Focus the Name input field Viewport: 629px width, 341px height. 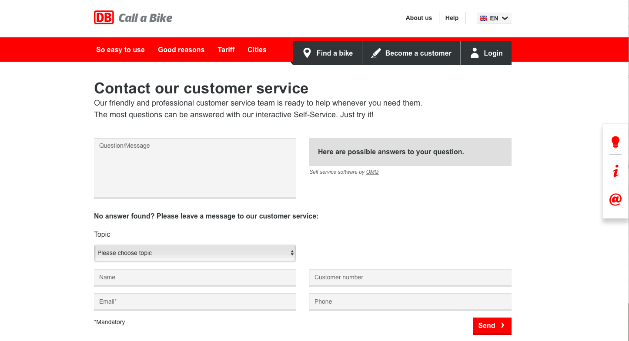click(x=195, y=278)
